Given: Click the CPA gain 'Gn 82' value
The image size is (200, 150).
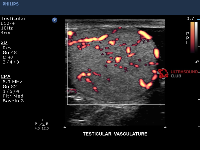Looking at the screenshot, I should pyautogui.click(x=10, y=86).
